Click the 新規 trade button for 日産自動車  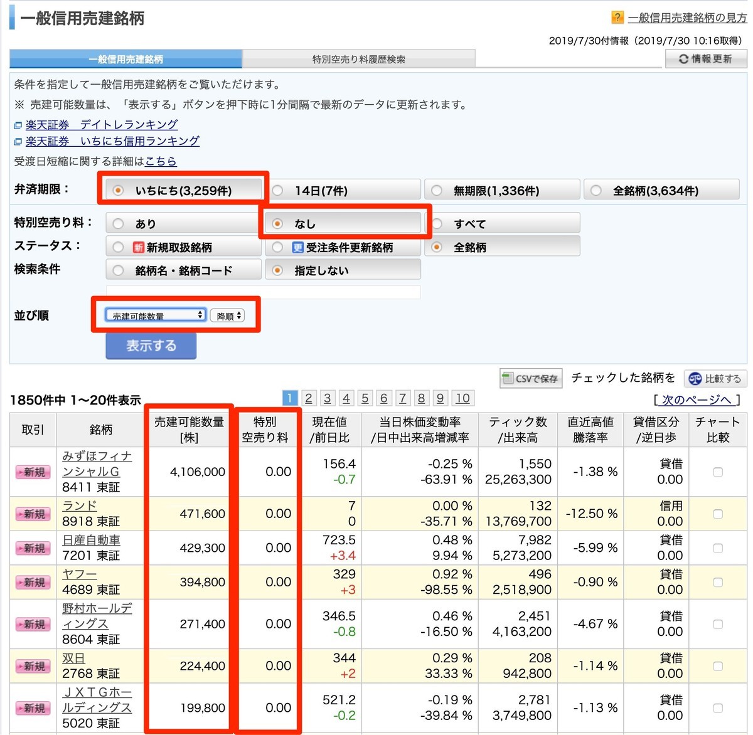pyautogui.click(x=33, y=548)
